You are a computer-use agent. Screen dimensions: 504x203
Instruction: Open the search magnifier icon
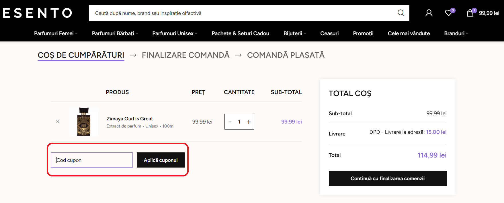[401, 13]
